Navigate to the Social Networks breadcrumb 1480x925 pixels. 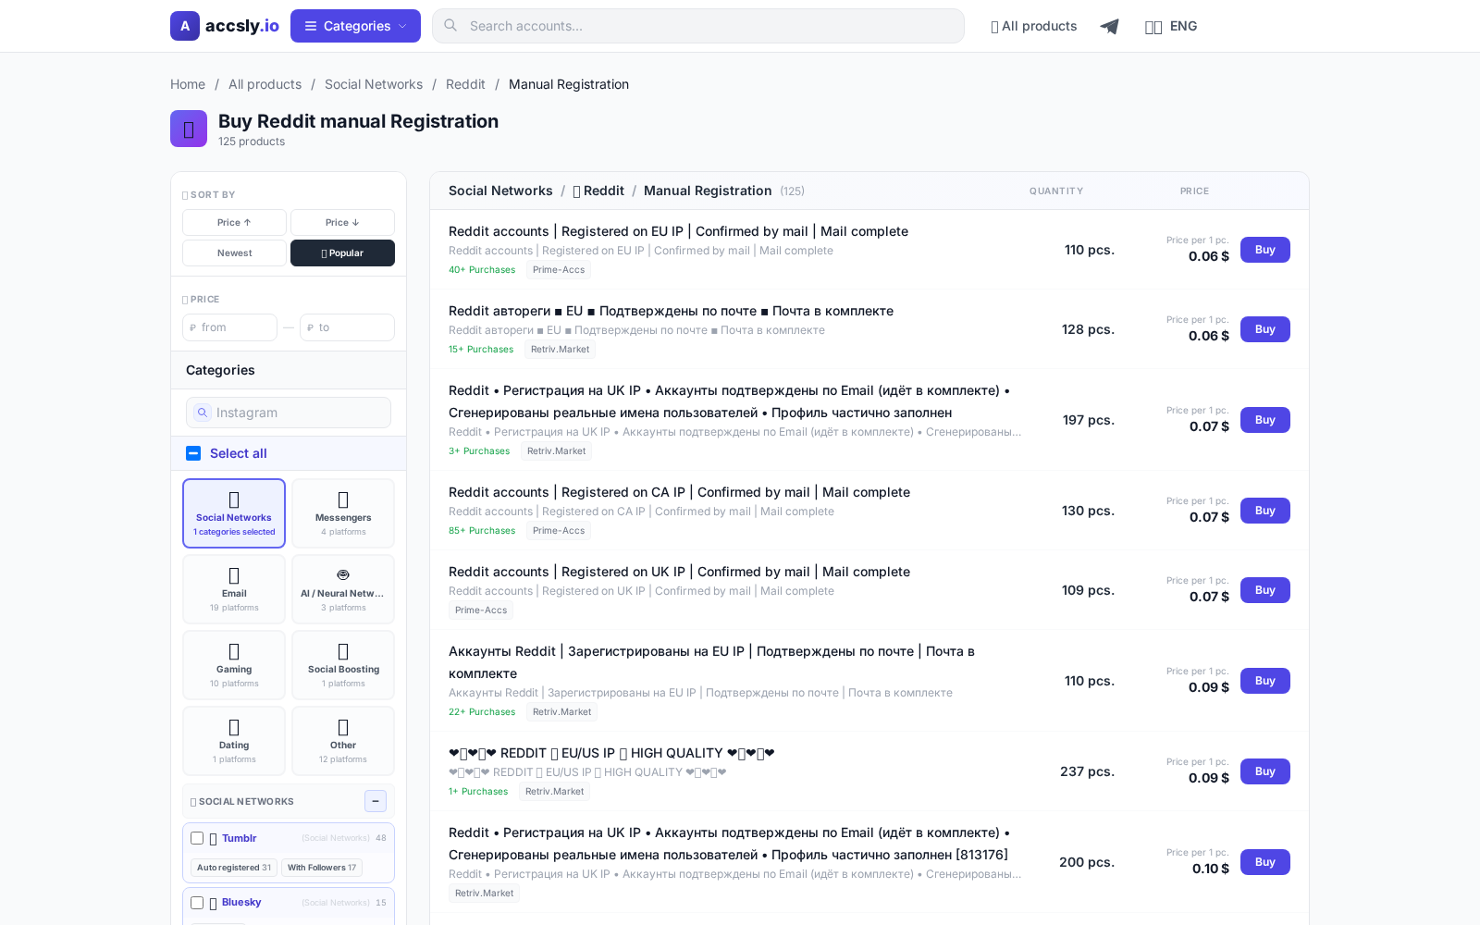(x=374, y=84)
